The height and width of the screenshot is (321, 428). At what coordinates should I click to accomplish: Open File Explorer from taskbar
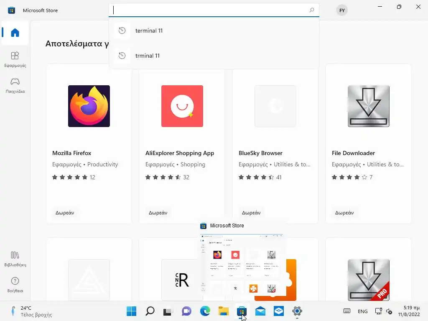pos(223,311)
